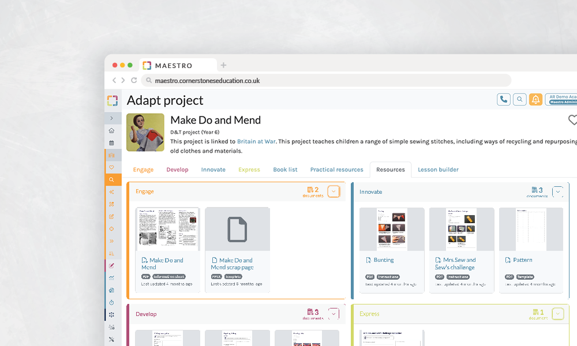This screenshot has width=577, height=346.
Task: Collapse the Innovate section using its chevron
Action: 557,191
